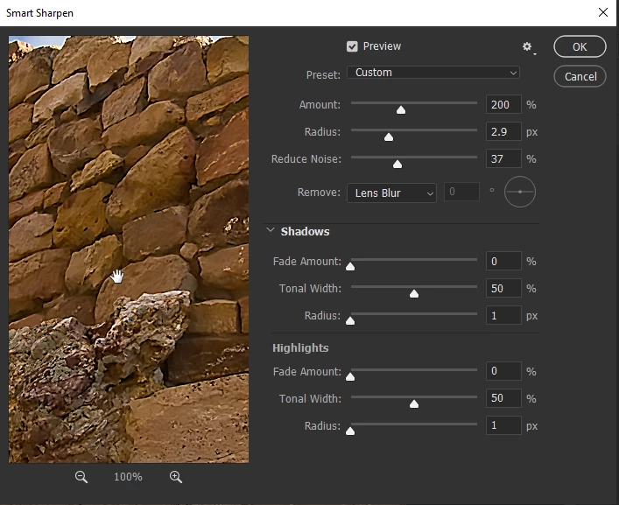This screenshot has width=619, height=505.
Task: Click the main Radius slider handle
Action: point(389,137)
